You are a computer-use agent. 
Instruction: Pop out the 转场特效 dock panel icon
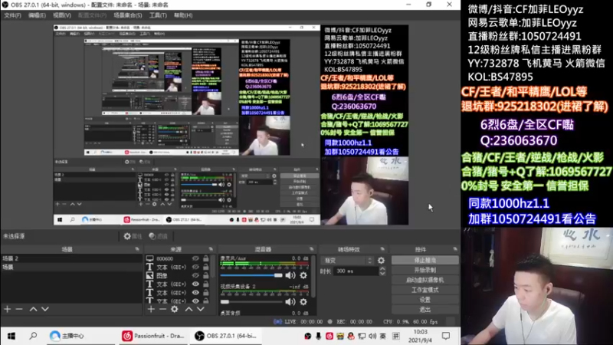(382, 249)
